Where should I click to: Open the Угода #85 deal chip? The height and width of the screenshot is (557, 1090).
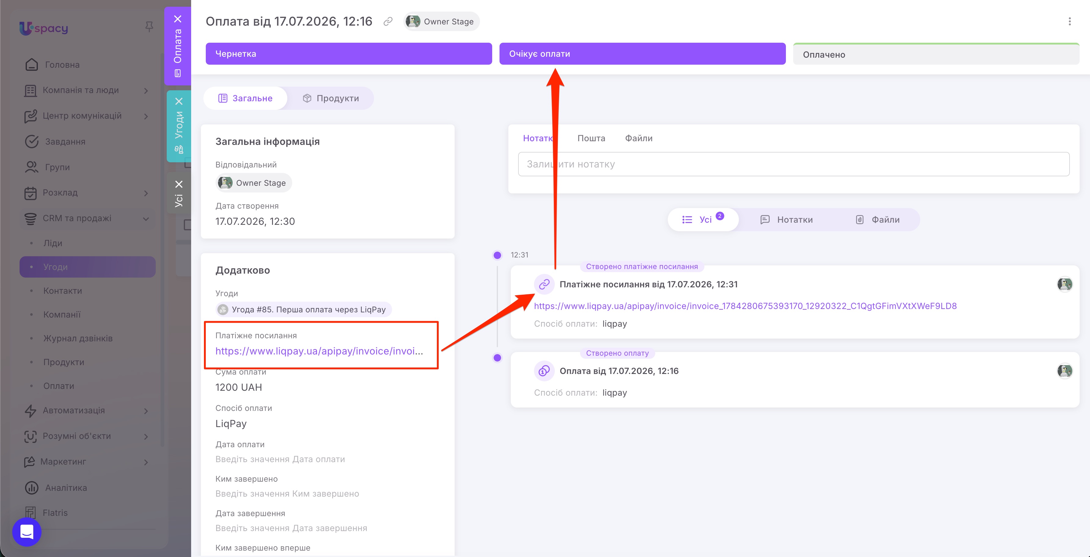[x=303, y=310]
